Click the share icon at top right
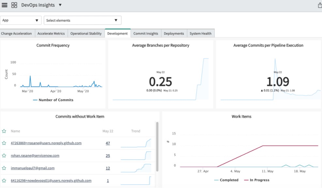The width and height of the screenshot is (322, 188). (x=319, y=5)
